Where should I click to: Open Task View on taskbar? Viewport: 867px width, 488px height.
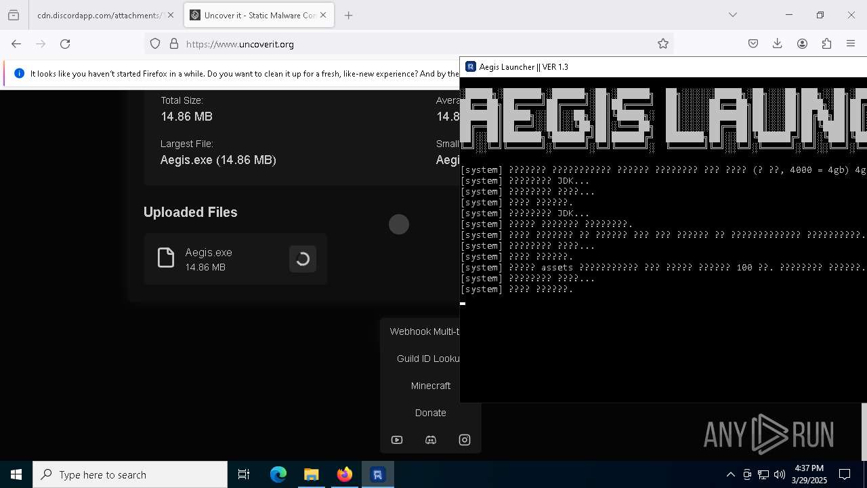tap(244, 474)
